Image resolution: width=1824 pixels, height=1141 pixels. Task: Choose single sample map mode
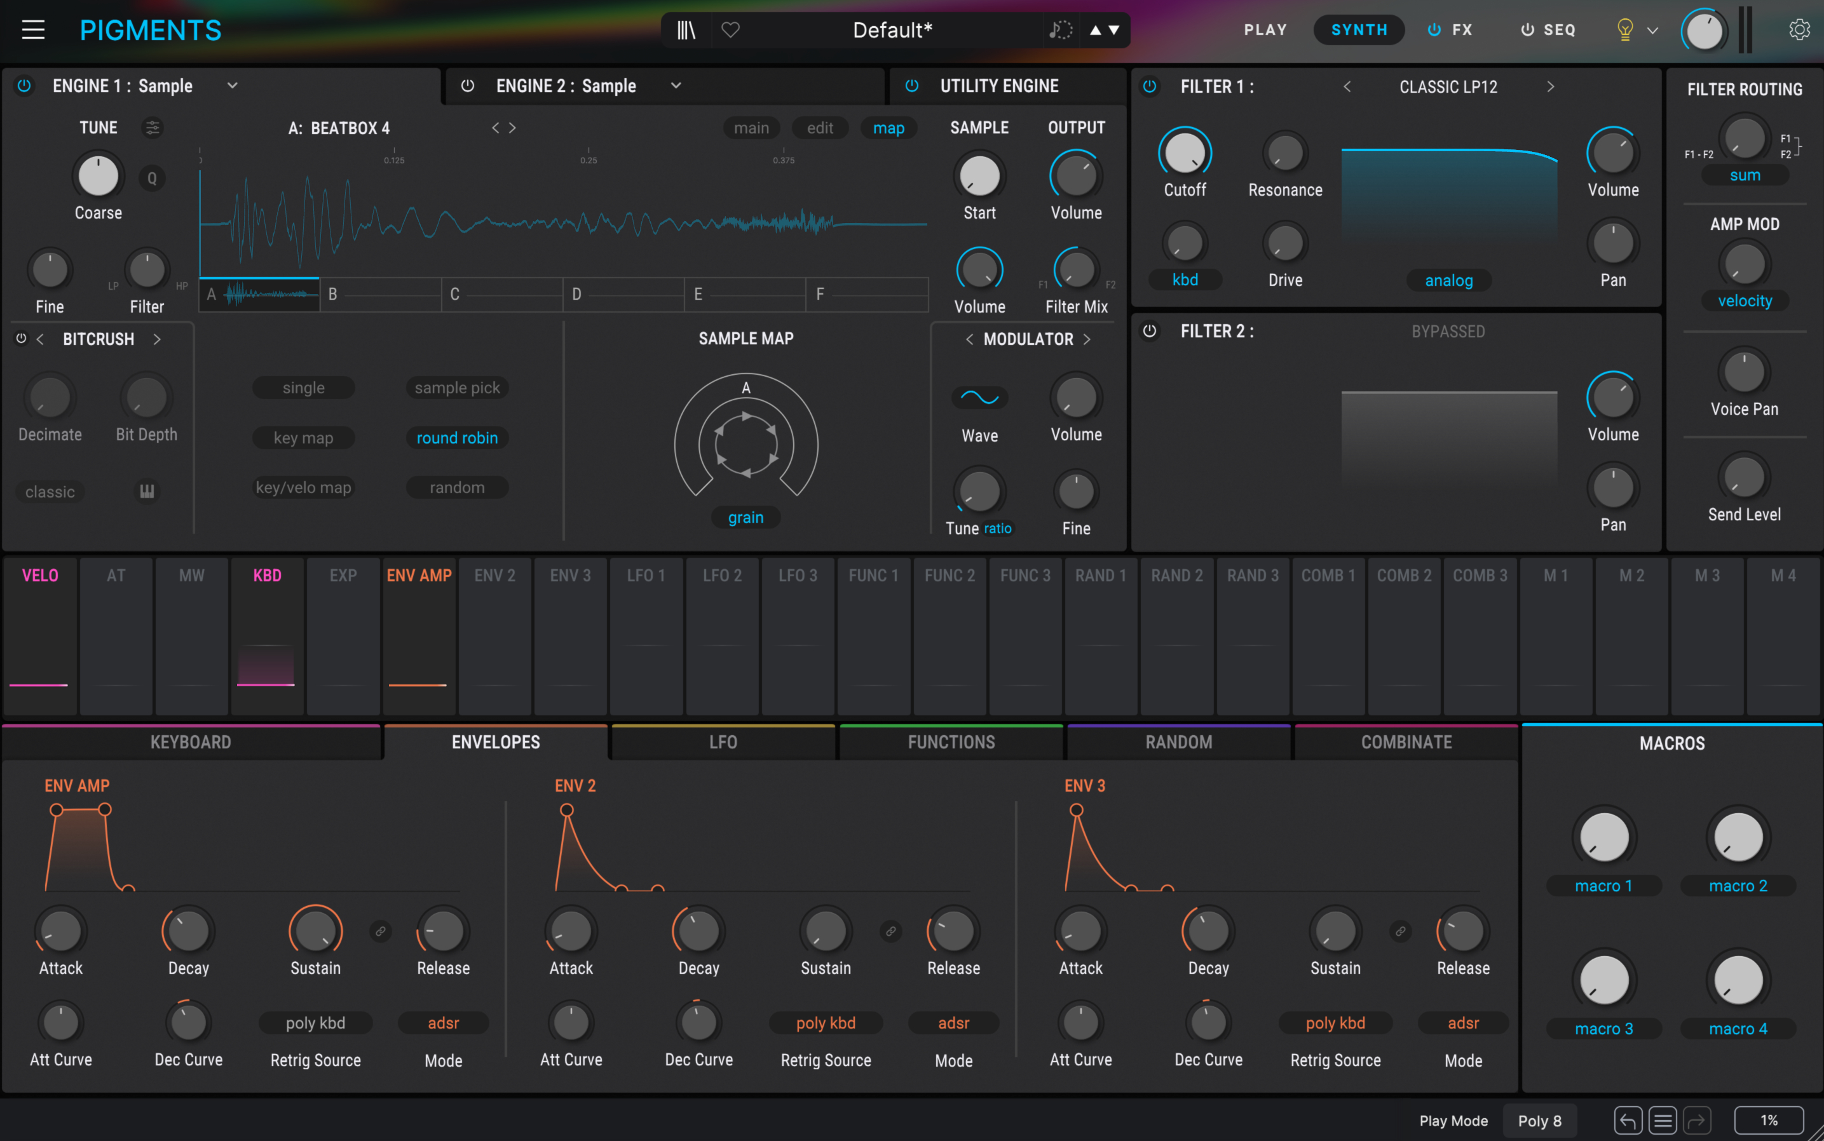coord(304,388)
